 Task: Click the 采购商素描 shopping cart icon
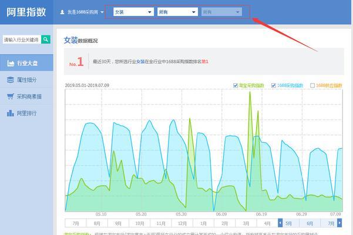11,96
